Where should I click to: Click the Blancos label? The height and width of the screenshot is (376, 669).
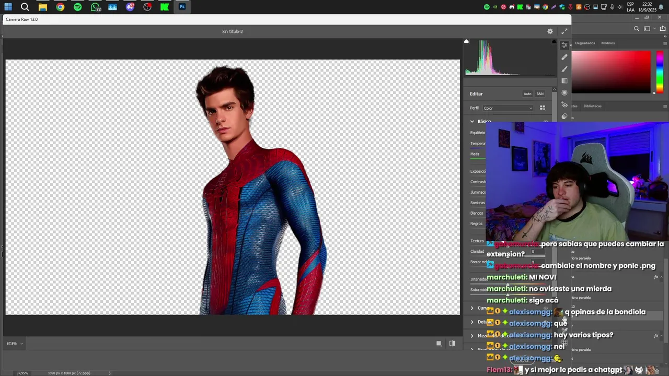click(x=477, y=213)
